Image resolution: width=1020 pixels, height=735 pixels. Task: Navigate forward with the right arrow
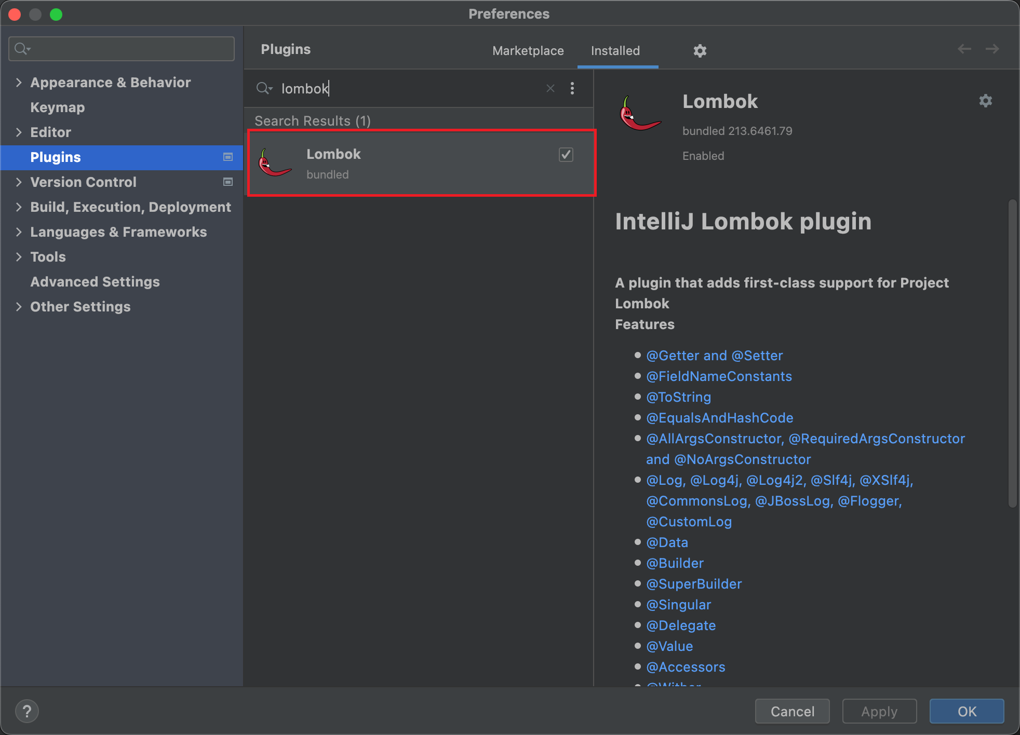[x=992, y=49]
